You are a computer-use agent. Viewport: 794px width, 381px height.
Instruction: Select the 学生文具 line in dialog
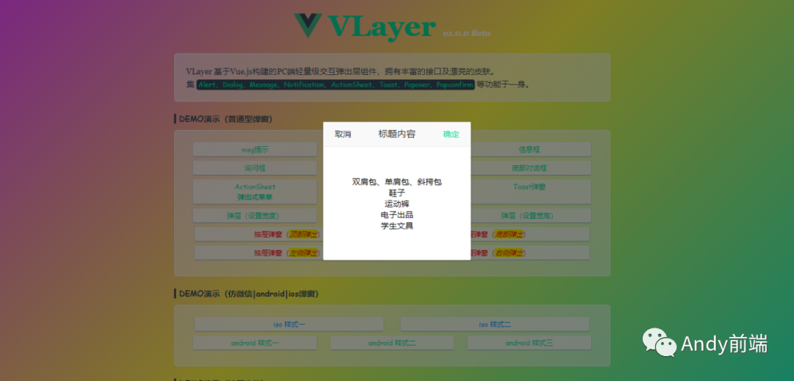point(397,226)
